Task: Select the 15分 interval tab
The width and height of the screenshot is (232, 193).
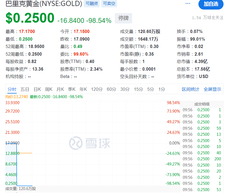Action: tap(138, 89)
